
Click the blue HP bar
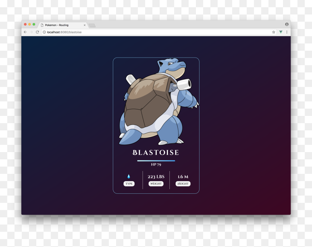156,161
